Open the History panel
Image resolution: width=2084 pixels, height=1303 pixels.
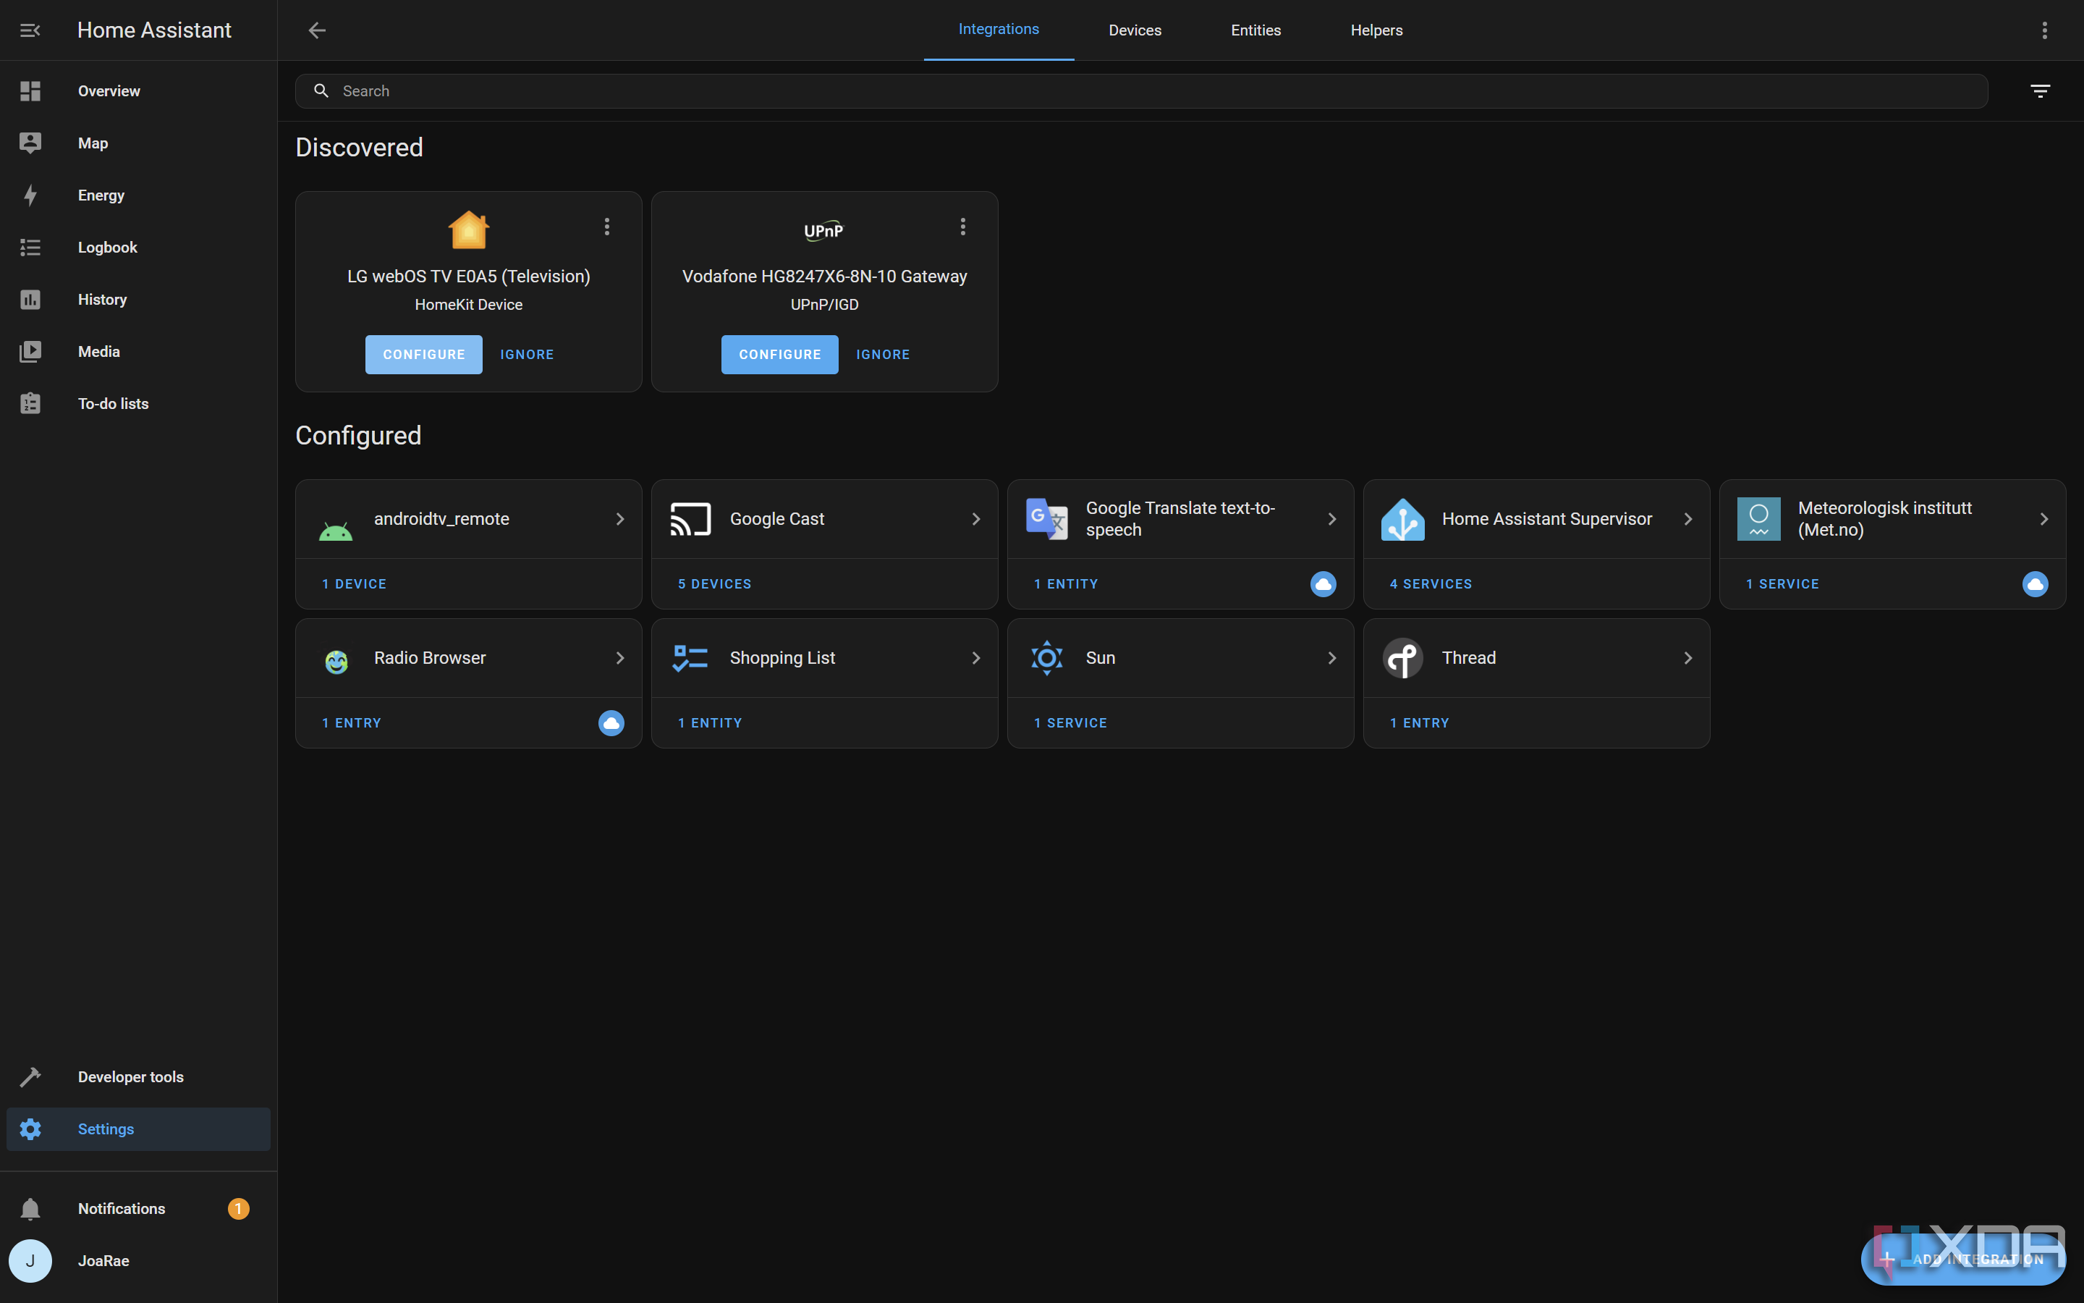(102, 299)
